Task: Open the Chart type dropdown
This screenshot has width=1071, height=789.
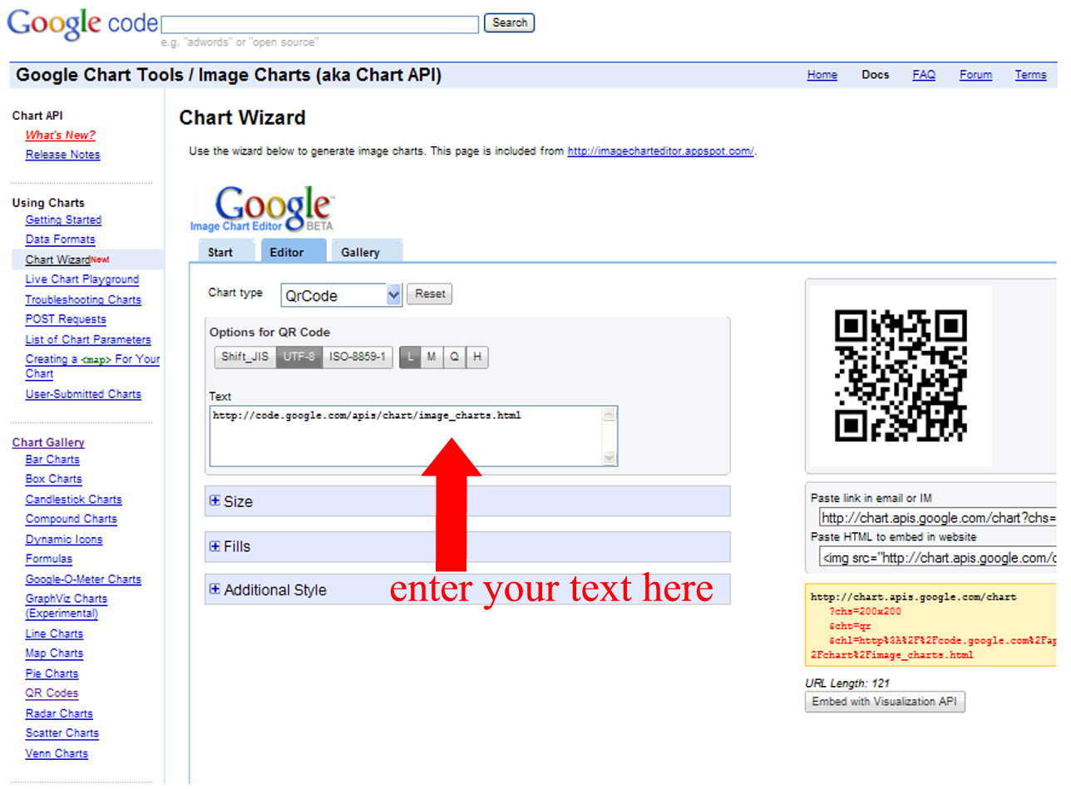Action: 341,294
